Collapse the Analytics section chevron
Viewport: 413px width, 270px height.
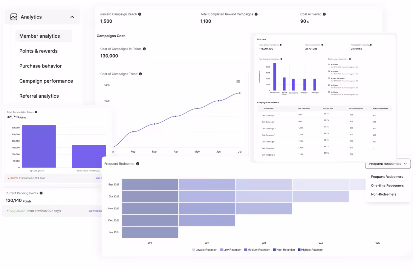coord(72,17)
